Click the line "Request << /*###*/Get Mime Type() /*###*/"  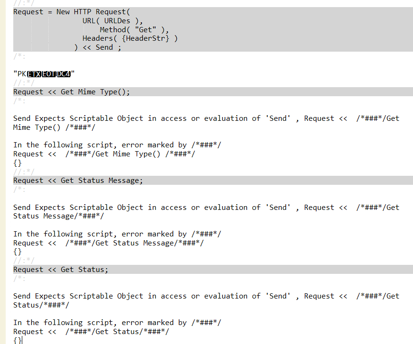(104, 154)
